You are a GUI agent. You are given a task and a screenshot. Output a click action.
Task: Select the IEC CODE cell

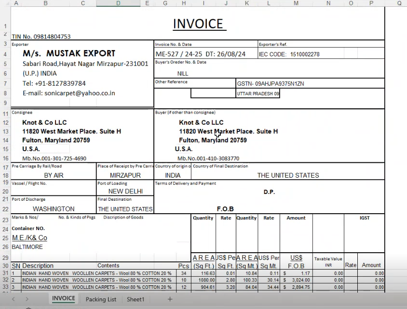(x=289, y=54)
